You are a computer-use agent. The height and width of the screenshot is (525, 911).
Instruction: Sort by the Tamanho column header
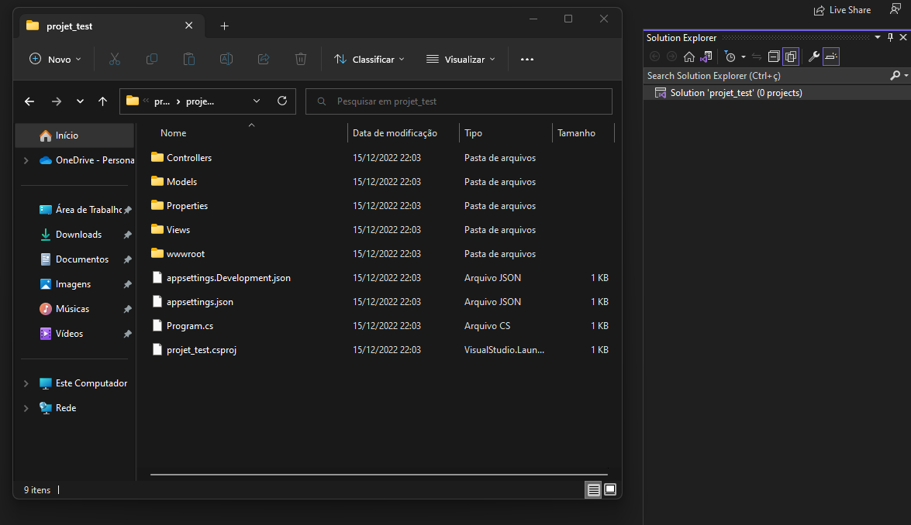point(576,133)
